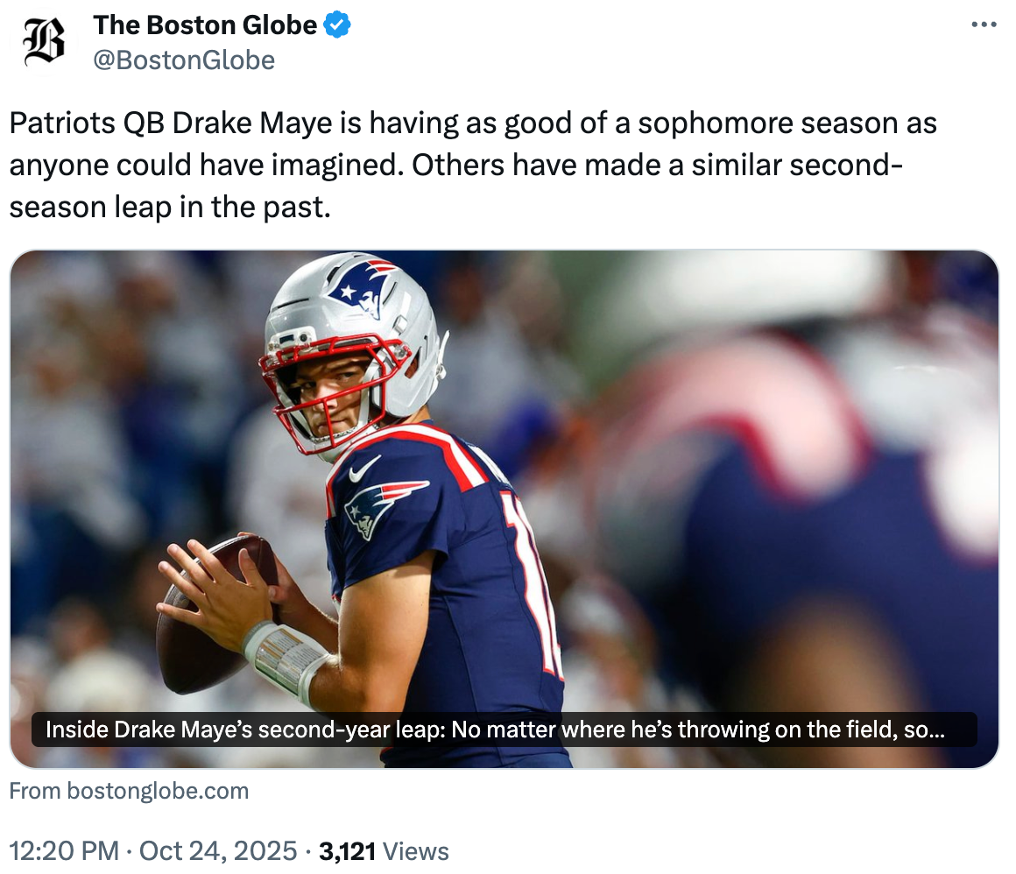Click the 3,121 view count number

pos(347,850)
